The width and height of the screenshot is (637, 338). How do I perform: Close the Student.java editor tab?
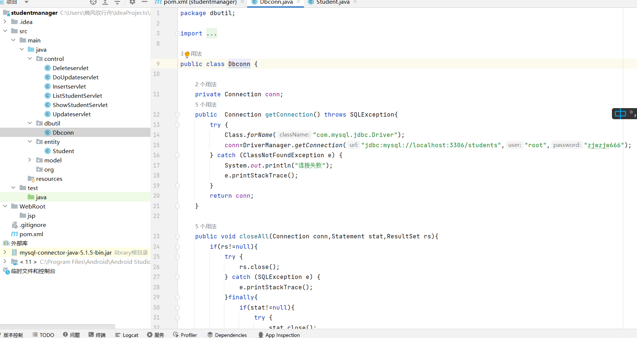click(x=355, y=2)
